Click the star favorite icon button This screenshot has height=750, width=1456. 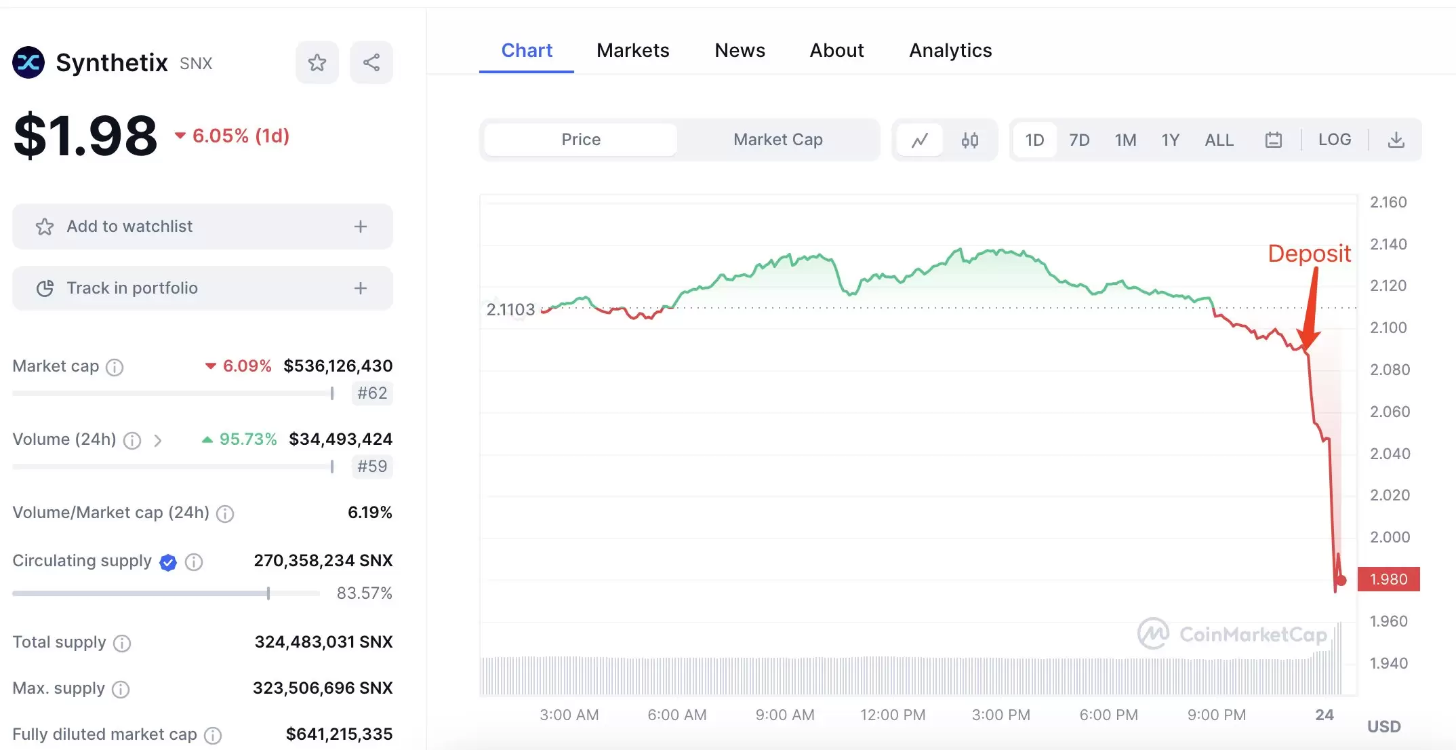(317, 63)
